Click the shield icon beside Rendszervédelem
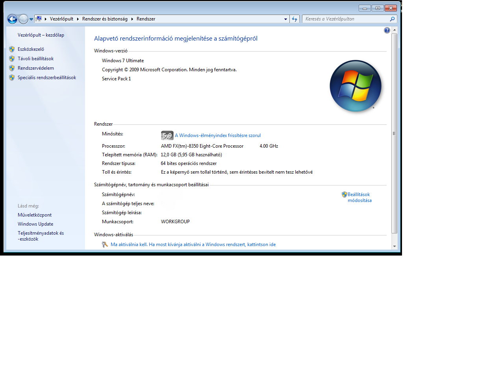This screenshot has height=378, width=504. coord(12,68)
